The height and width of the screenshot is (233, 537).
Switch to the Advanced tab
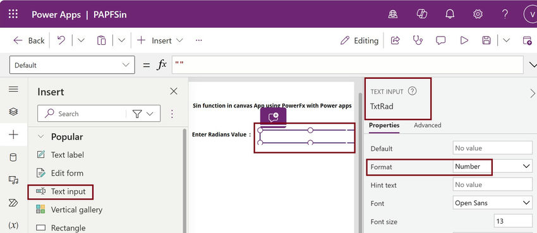click(x=428, y=125)
